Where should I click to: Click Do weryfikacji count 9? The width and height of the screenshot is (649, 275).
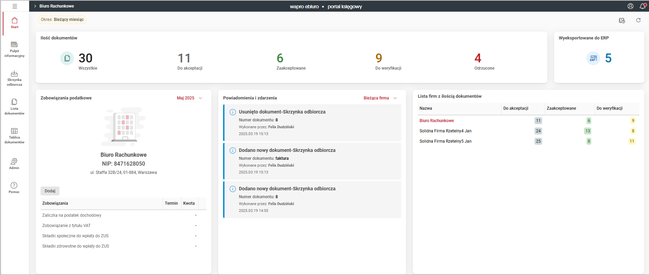coord(379,58)
